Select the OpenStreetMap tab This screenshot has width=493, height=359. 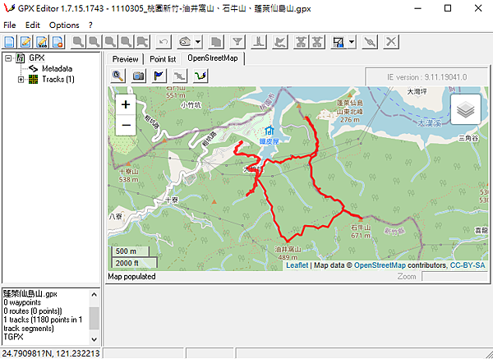pyautogui.click(x=213, y=58)
